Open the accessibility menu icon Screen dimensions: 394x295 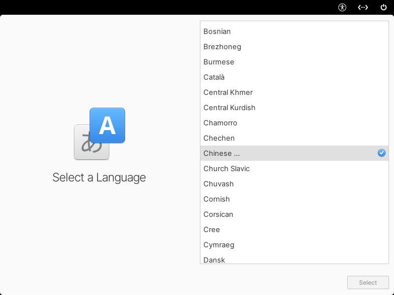tap(342, 7)
